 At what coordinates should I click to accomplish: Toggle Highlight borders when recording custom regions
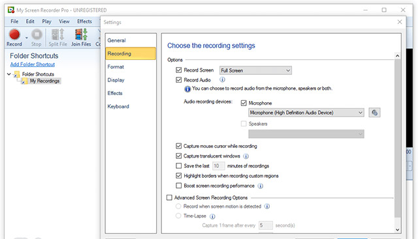tap(178, 176)
